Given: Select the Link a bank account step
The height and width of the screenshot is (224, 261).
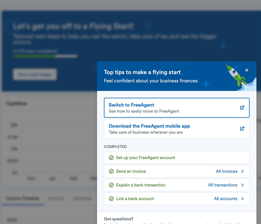Looking at the screenshot, I should [177, 198].
